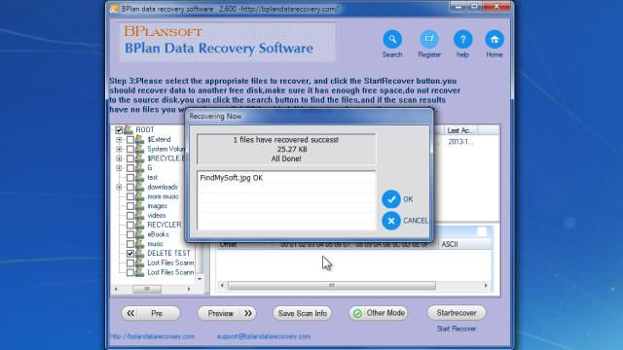
Task: Expand the downloads tree node
Action: click(x=119, y=187)
